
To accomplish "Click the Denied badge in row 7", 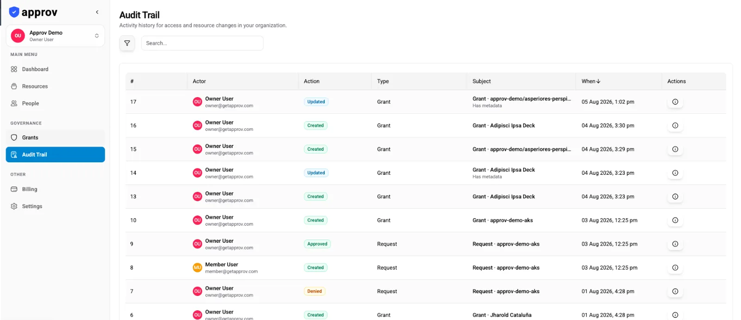I will coord(314,291).
